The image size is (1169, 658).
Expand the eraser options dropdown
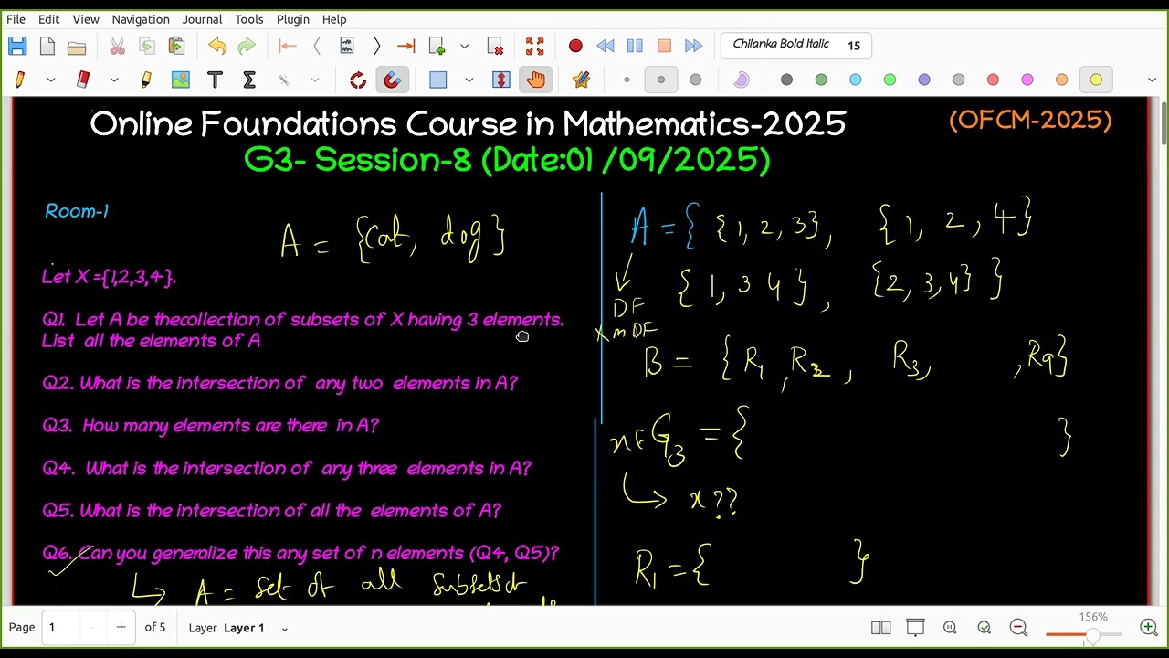pos(114,80)
